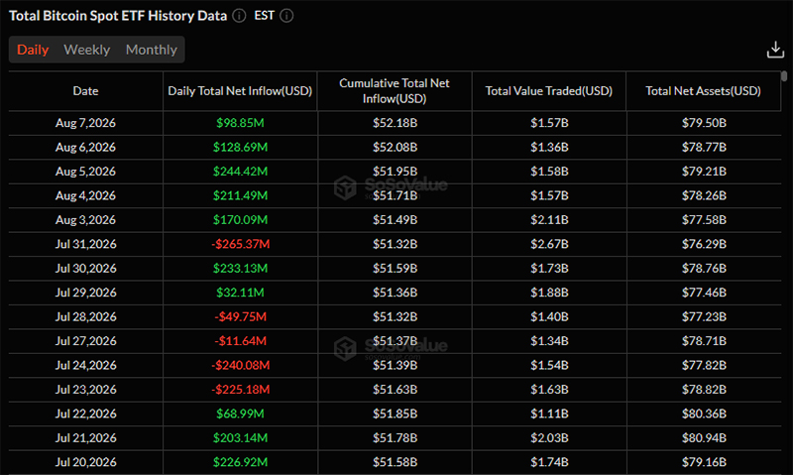Click Daily Total Net Inflow column header
This screenshot has height=475, width=793.
[240, 91]
